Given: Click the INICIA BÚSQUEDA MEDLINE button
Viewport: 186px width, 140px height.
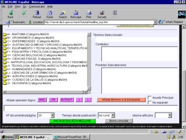Looking at the screenshot, I should pyautogui.click(x=72, y=121).
